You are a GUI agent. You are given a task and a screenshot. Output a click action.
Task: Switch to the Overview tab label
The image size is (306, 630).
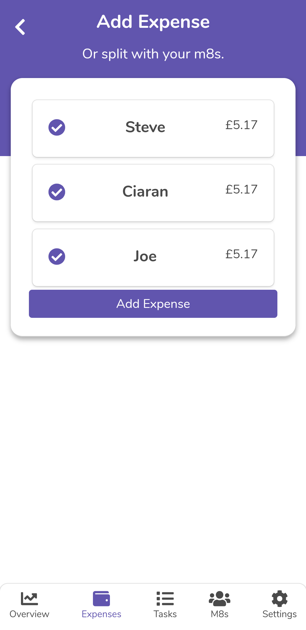(x=29, y=614)
